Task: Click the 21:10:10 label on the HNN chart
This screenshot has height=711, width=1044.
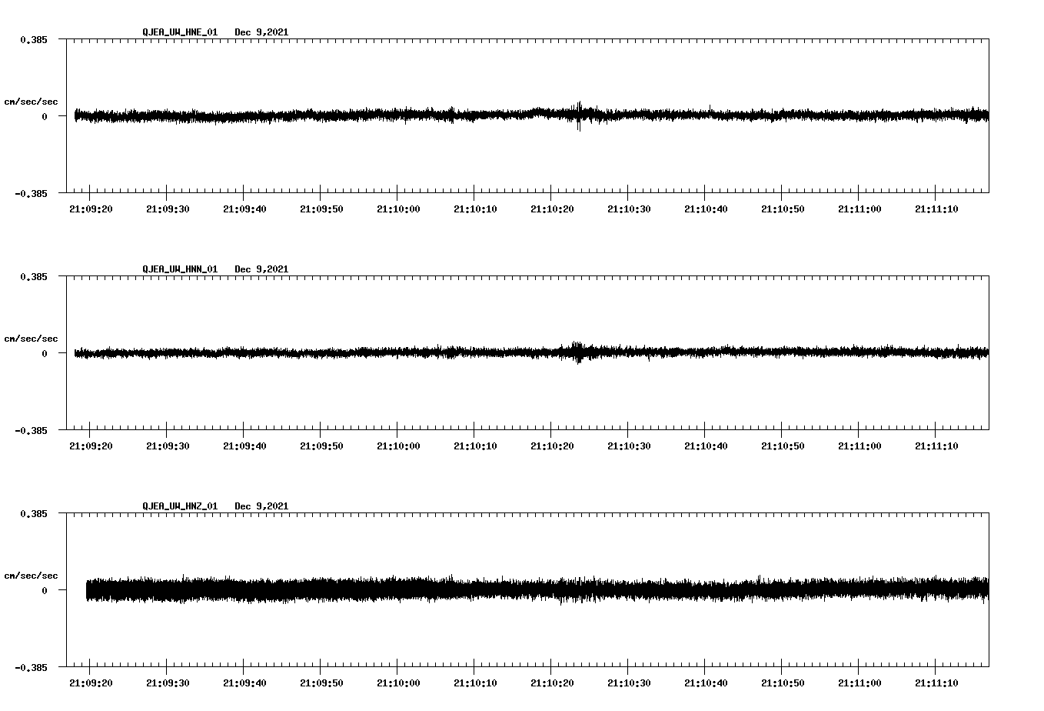Action: coord(475,446)
